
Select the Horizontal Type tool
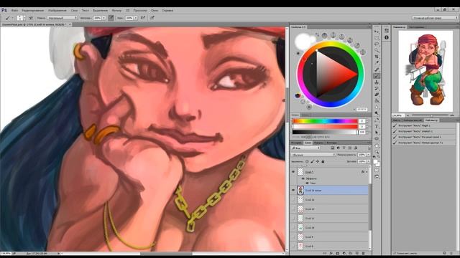377,126
